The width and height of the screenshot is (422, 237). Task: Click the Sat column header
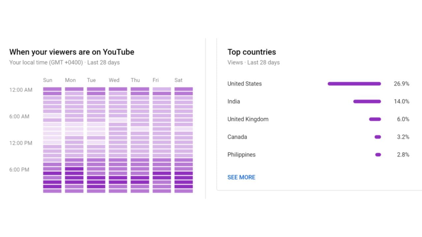(178, 80)
